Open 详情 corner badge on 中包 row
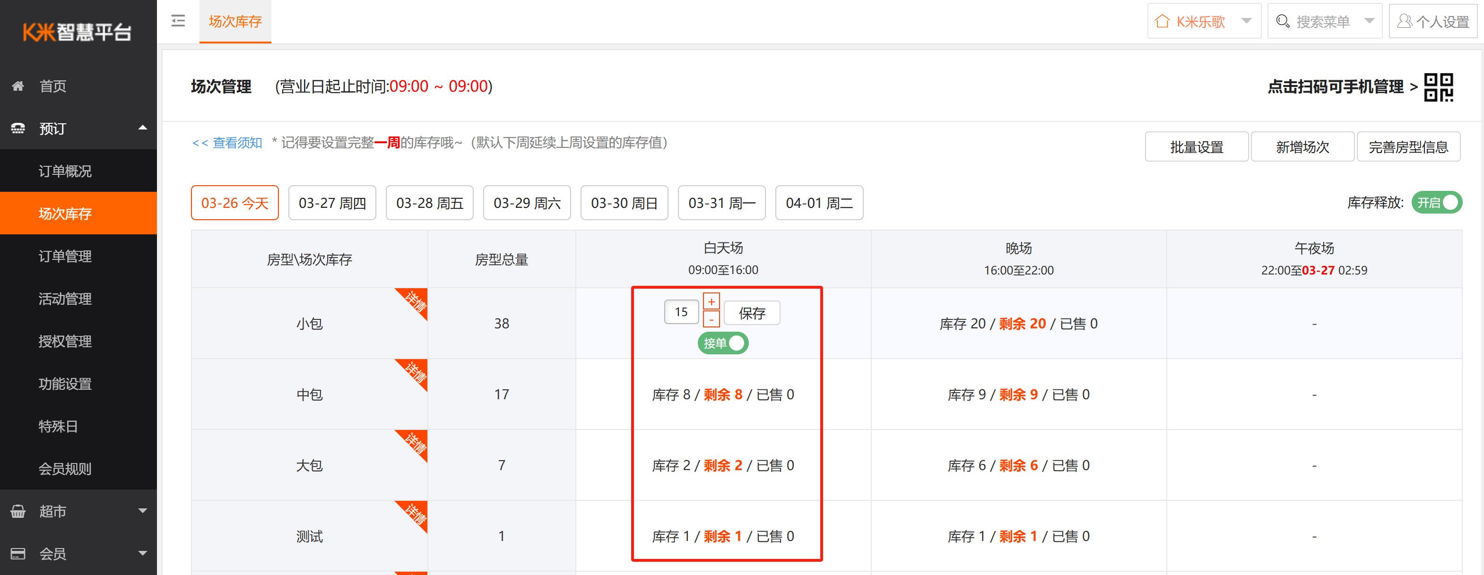The height and width of the screenshot is (575, 1484). 416,371
